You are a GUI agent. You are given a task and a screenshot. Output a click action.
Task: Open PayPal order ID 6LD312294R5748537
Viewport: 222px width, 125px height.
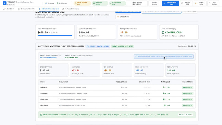pyautogui.click(x=48, y=58)
